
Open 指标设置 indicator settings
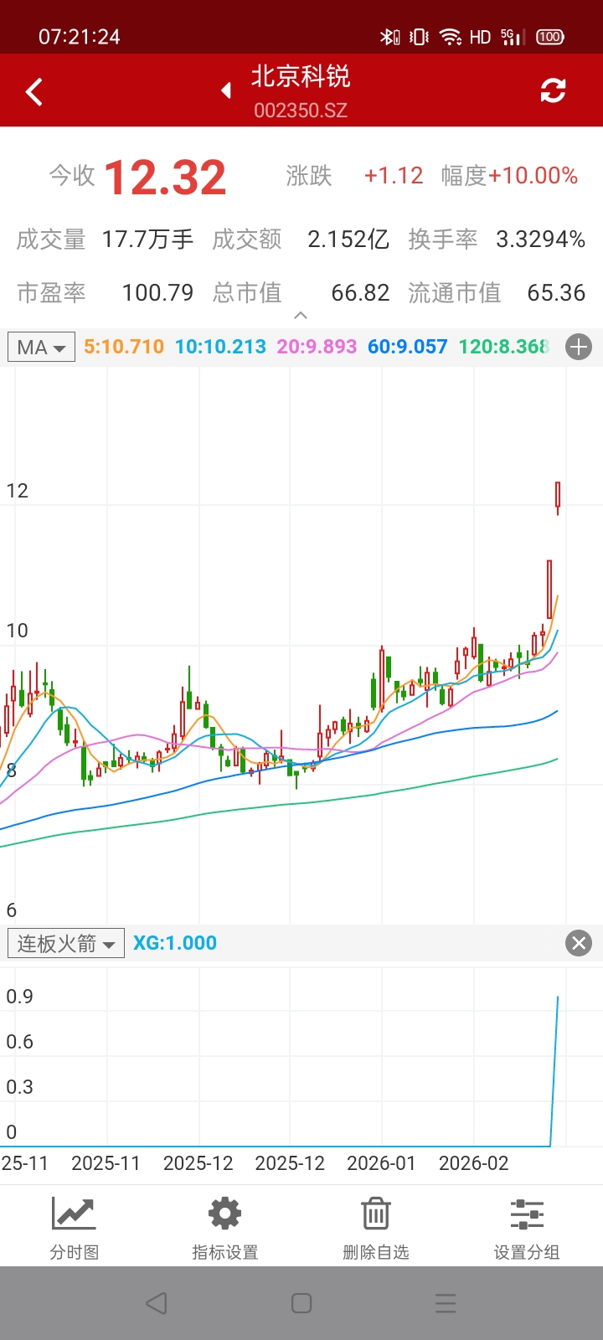(x=224, y=1228)
